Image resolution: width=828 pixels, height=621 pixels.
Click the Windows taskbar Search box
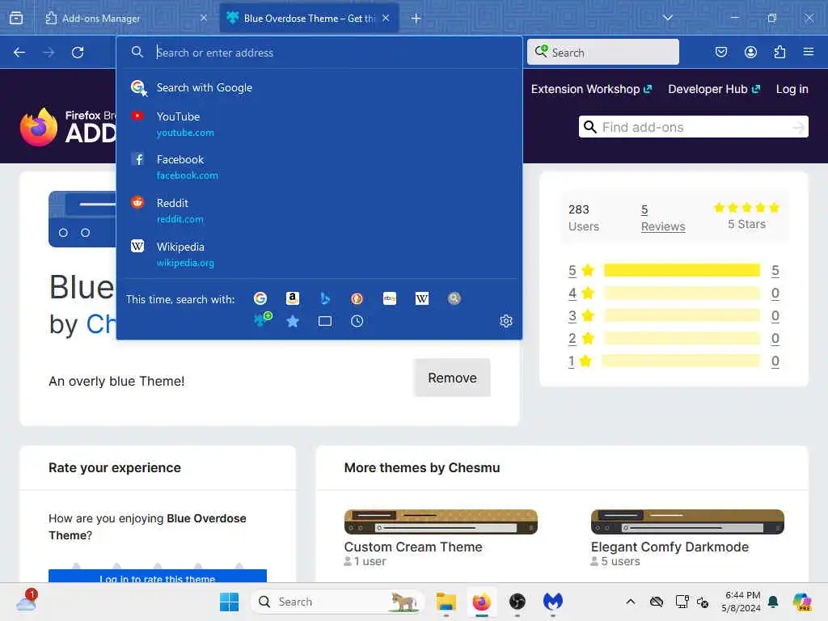click(x=338, y=602)
